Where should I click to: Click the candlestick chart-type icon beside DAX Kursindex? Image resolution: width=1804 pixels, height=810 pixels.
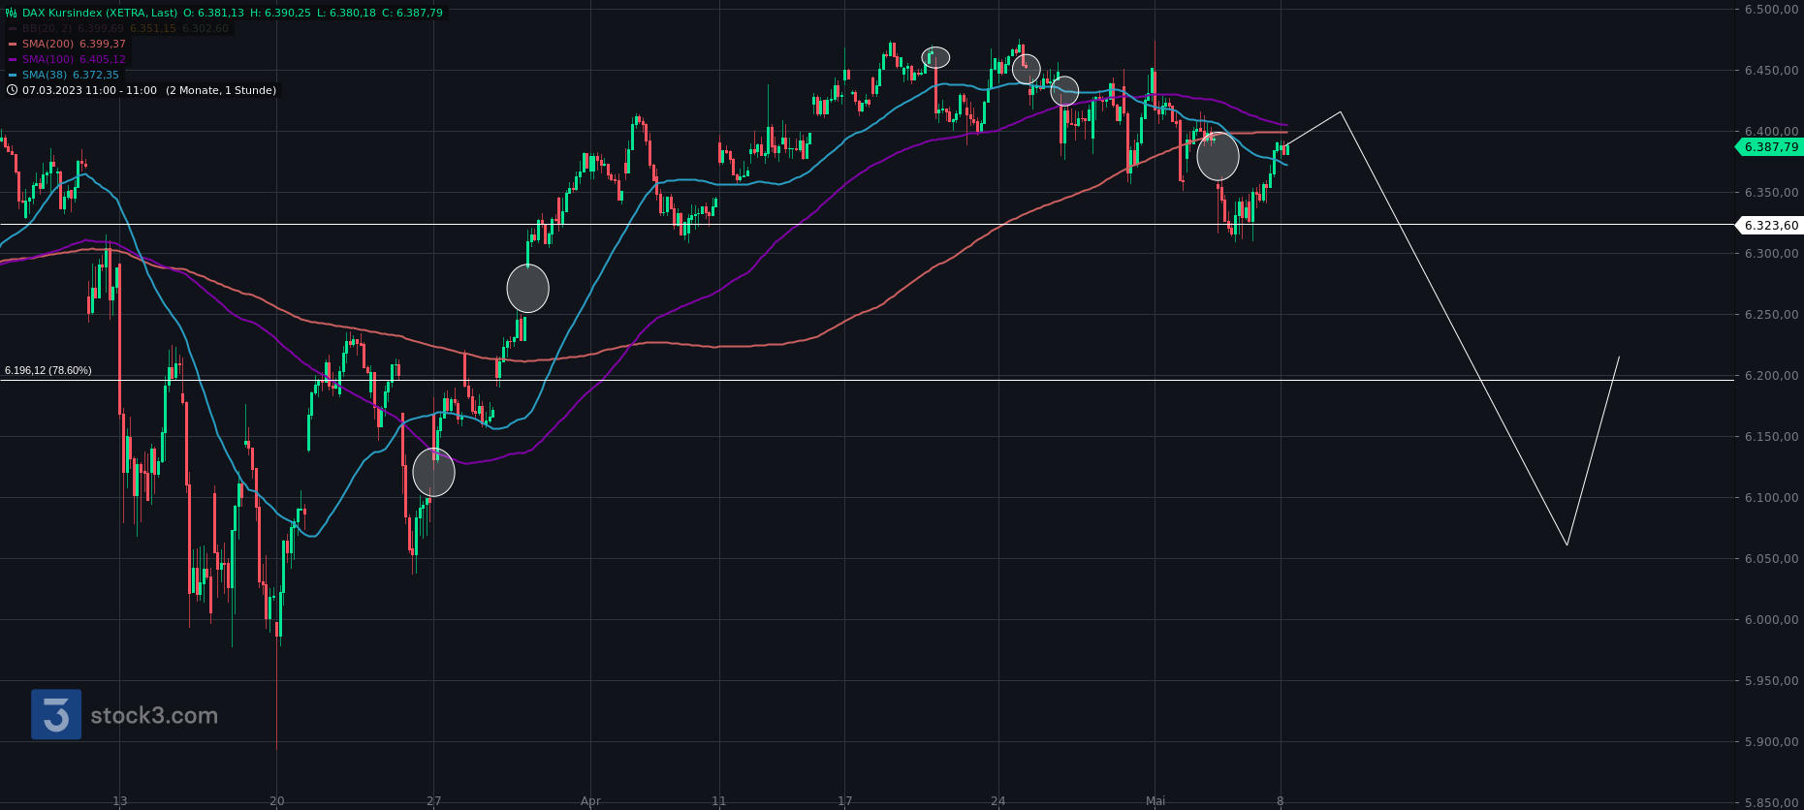click(12, 13)
